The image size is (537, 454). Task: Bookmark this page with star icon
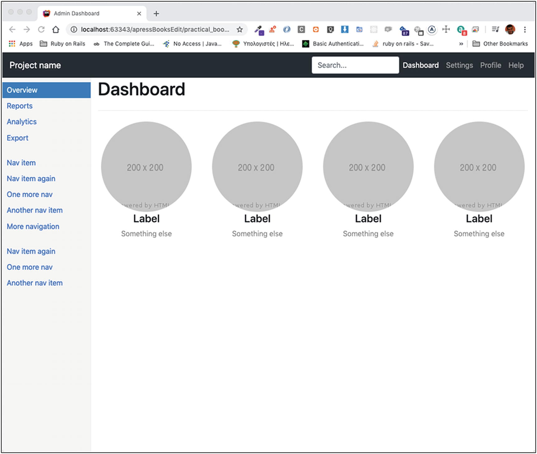[239, 30]
